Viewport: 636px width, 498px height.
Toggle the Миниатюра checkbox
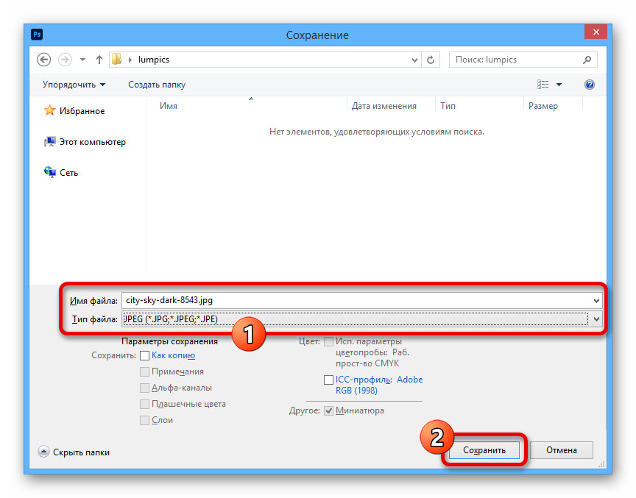328,411
